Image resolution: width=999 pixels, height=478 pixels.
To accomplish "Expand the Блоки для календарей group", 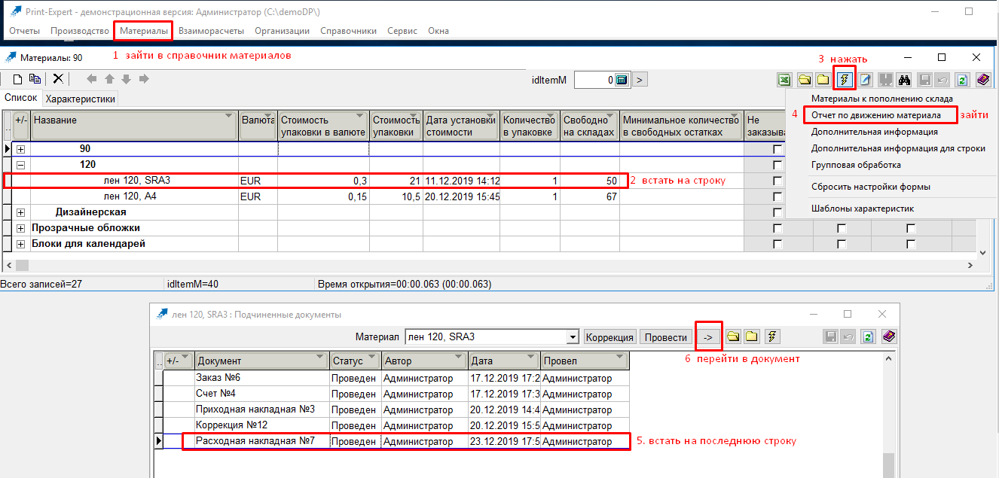I will [x=20, y=244].
